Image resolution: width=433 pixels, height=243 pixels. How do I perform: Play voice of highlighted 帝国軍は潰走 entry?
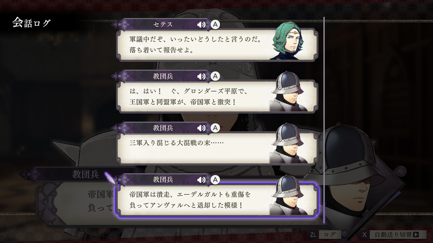click(x=201, y=180)
